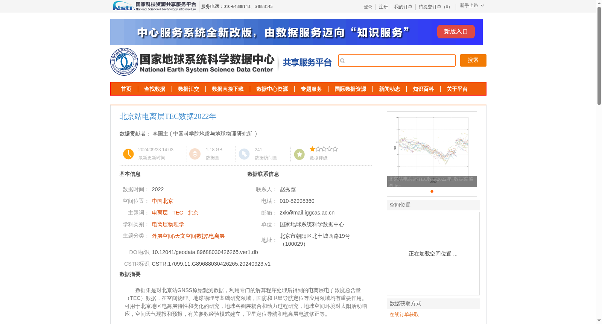Click the 数据获取方式 panel header
The image size is (602, 324).
coord(433,304)
